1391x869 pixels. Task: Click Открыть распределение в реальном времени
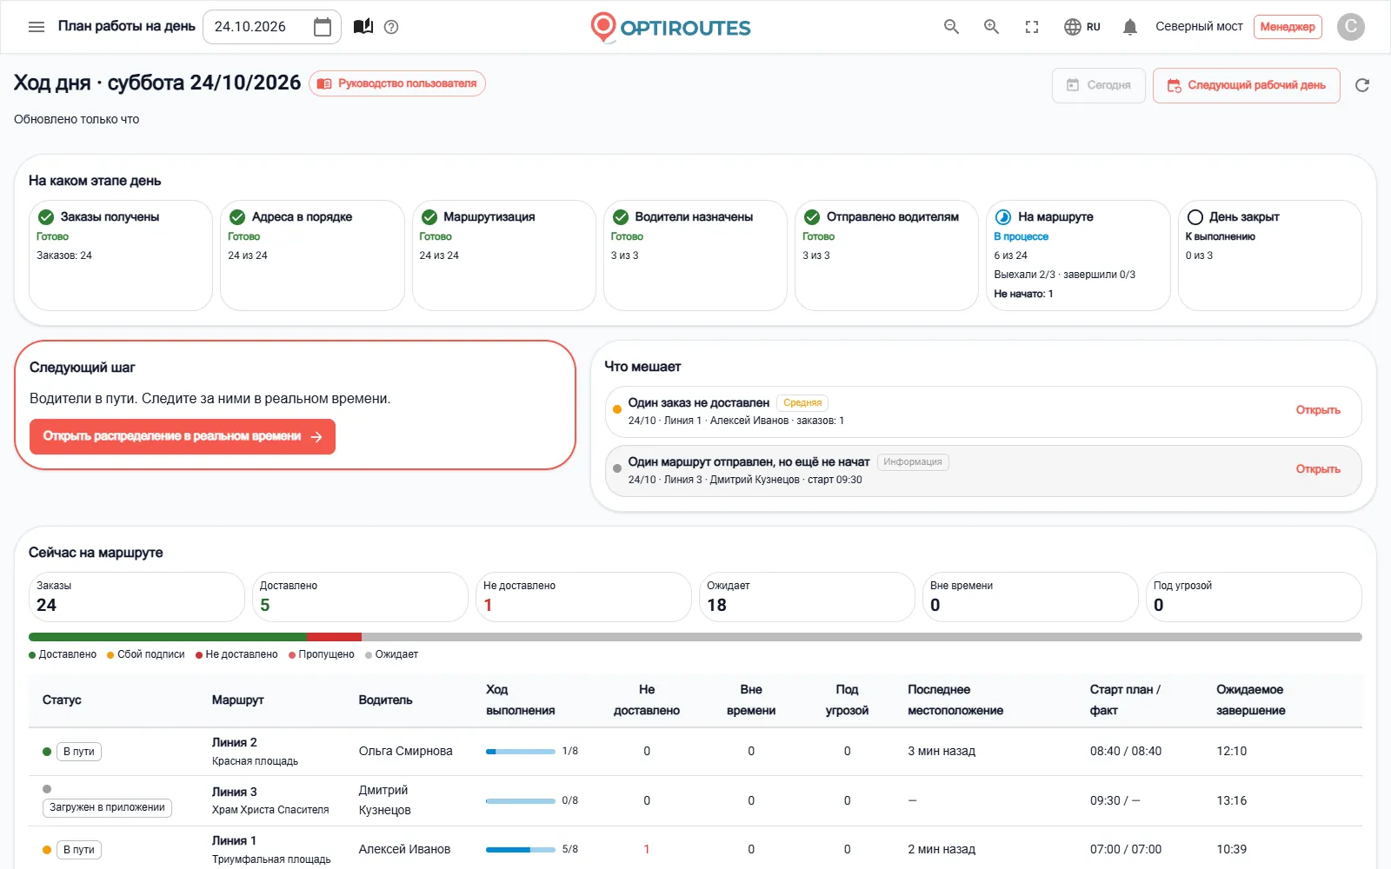[x=183, y=436]
